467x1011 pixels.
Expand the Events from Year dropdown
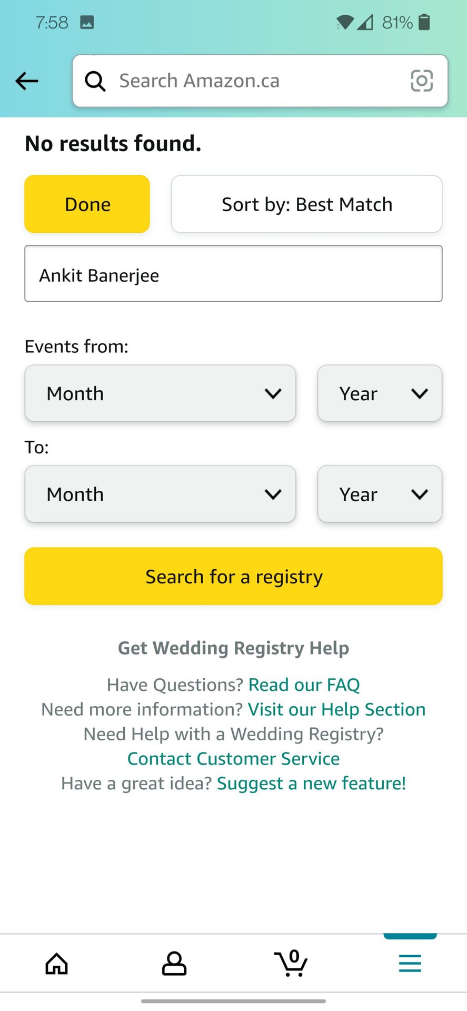pos(380,393)
